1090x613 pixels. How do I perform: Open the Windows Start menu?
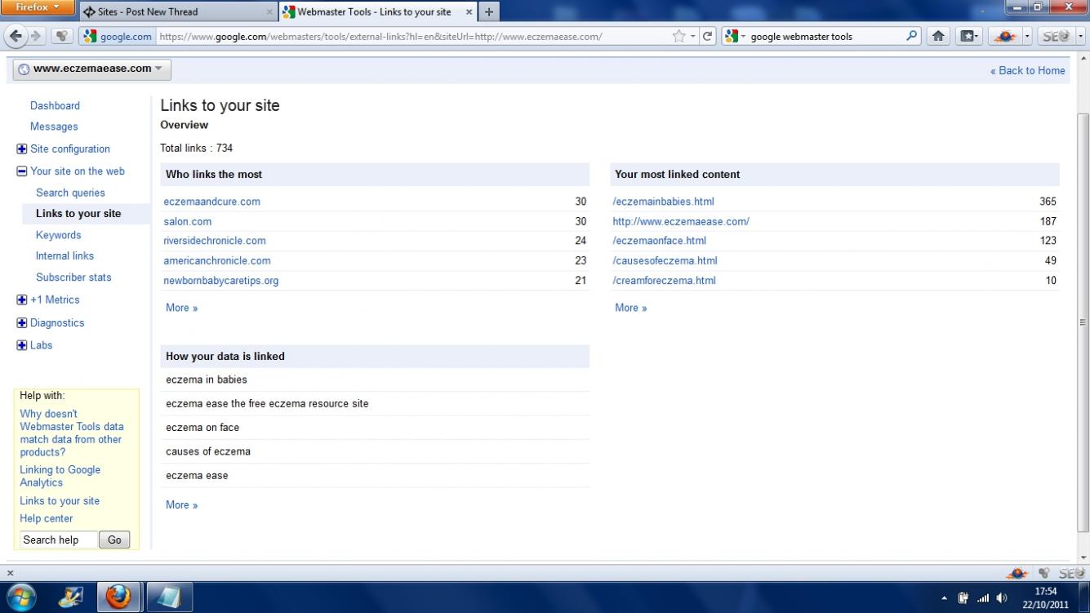(20, 597)
